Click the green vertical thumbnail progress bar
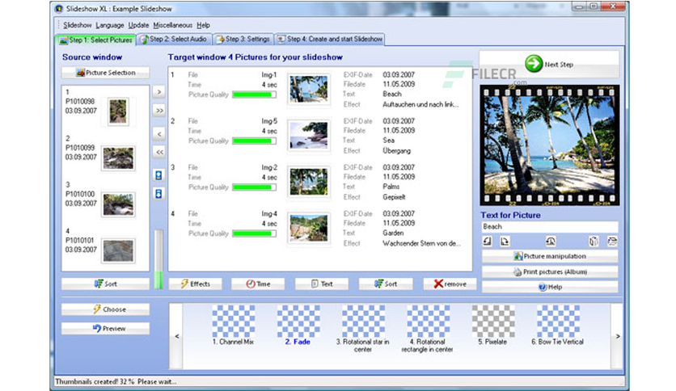 [158, 259]
